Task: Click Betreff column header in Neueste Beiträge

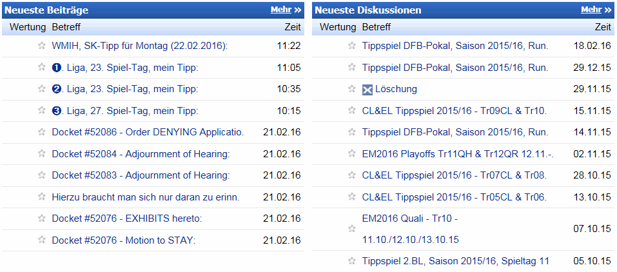Action: click(66, 27)
